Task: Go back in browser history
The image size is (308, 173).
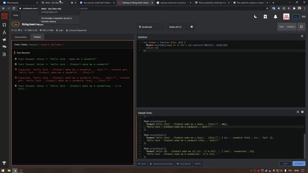Action: point(3,9)
